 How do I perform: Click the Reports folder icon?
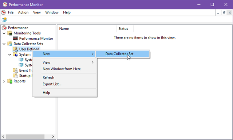click(x=10, y=81)
